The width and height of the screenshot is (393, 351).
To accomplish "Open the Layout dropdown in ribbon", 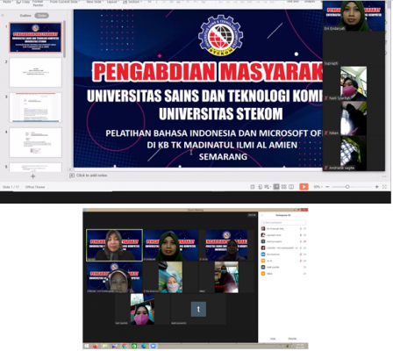I will pos(112,2).
